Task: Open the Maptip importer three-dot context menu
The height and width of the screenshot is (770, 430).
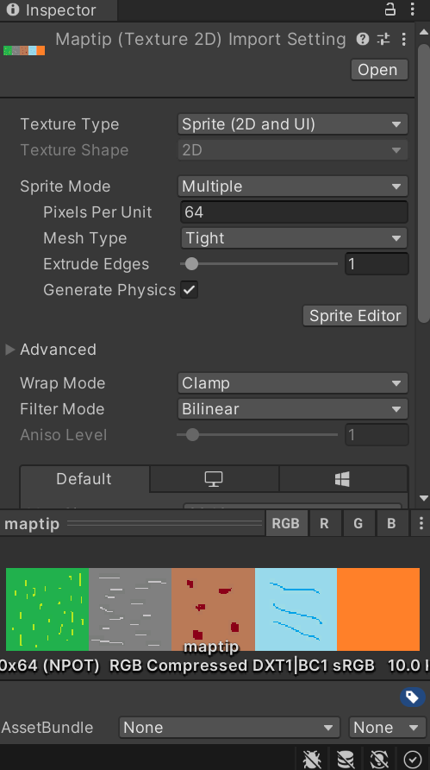Action: [403, 39]
